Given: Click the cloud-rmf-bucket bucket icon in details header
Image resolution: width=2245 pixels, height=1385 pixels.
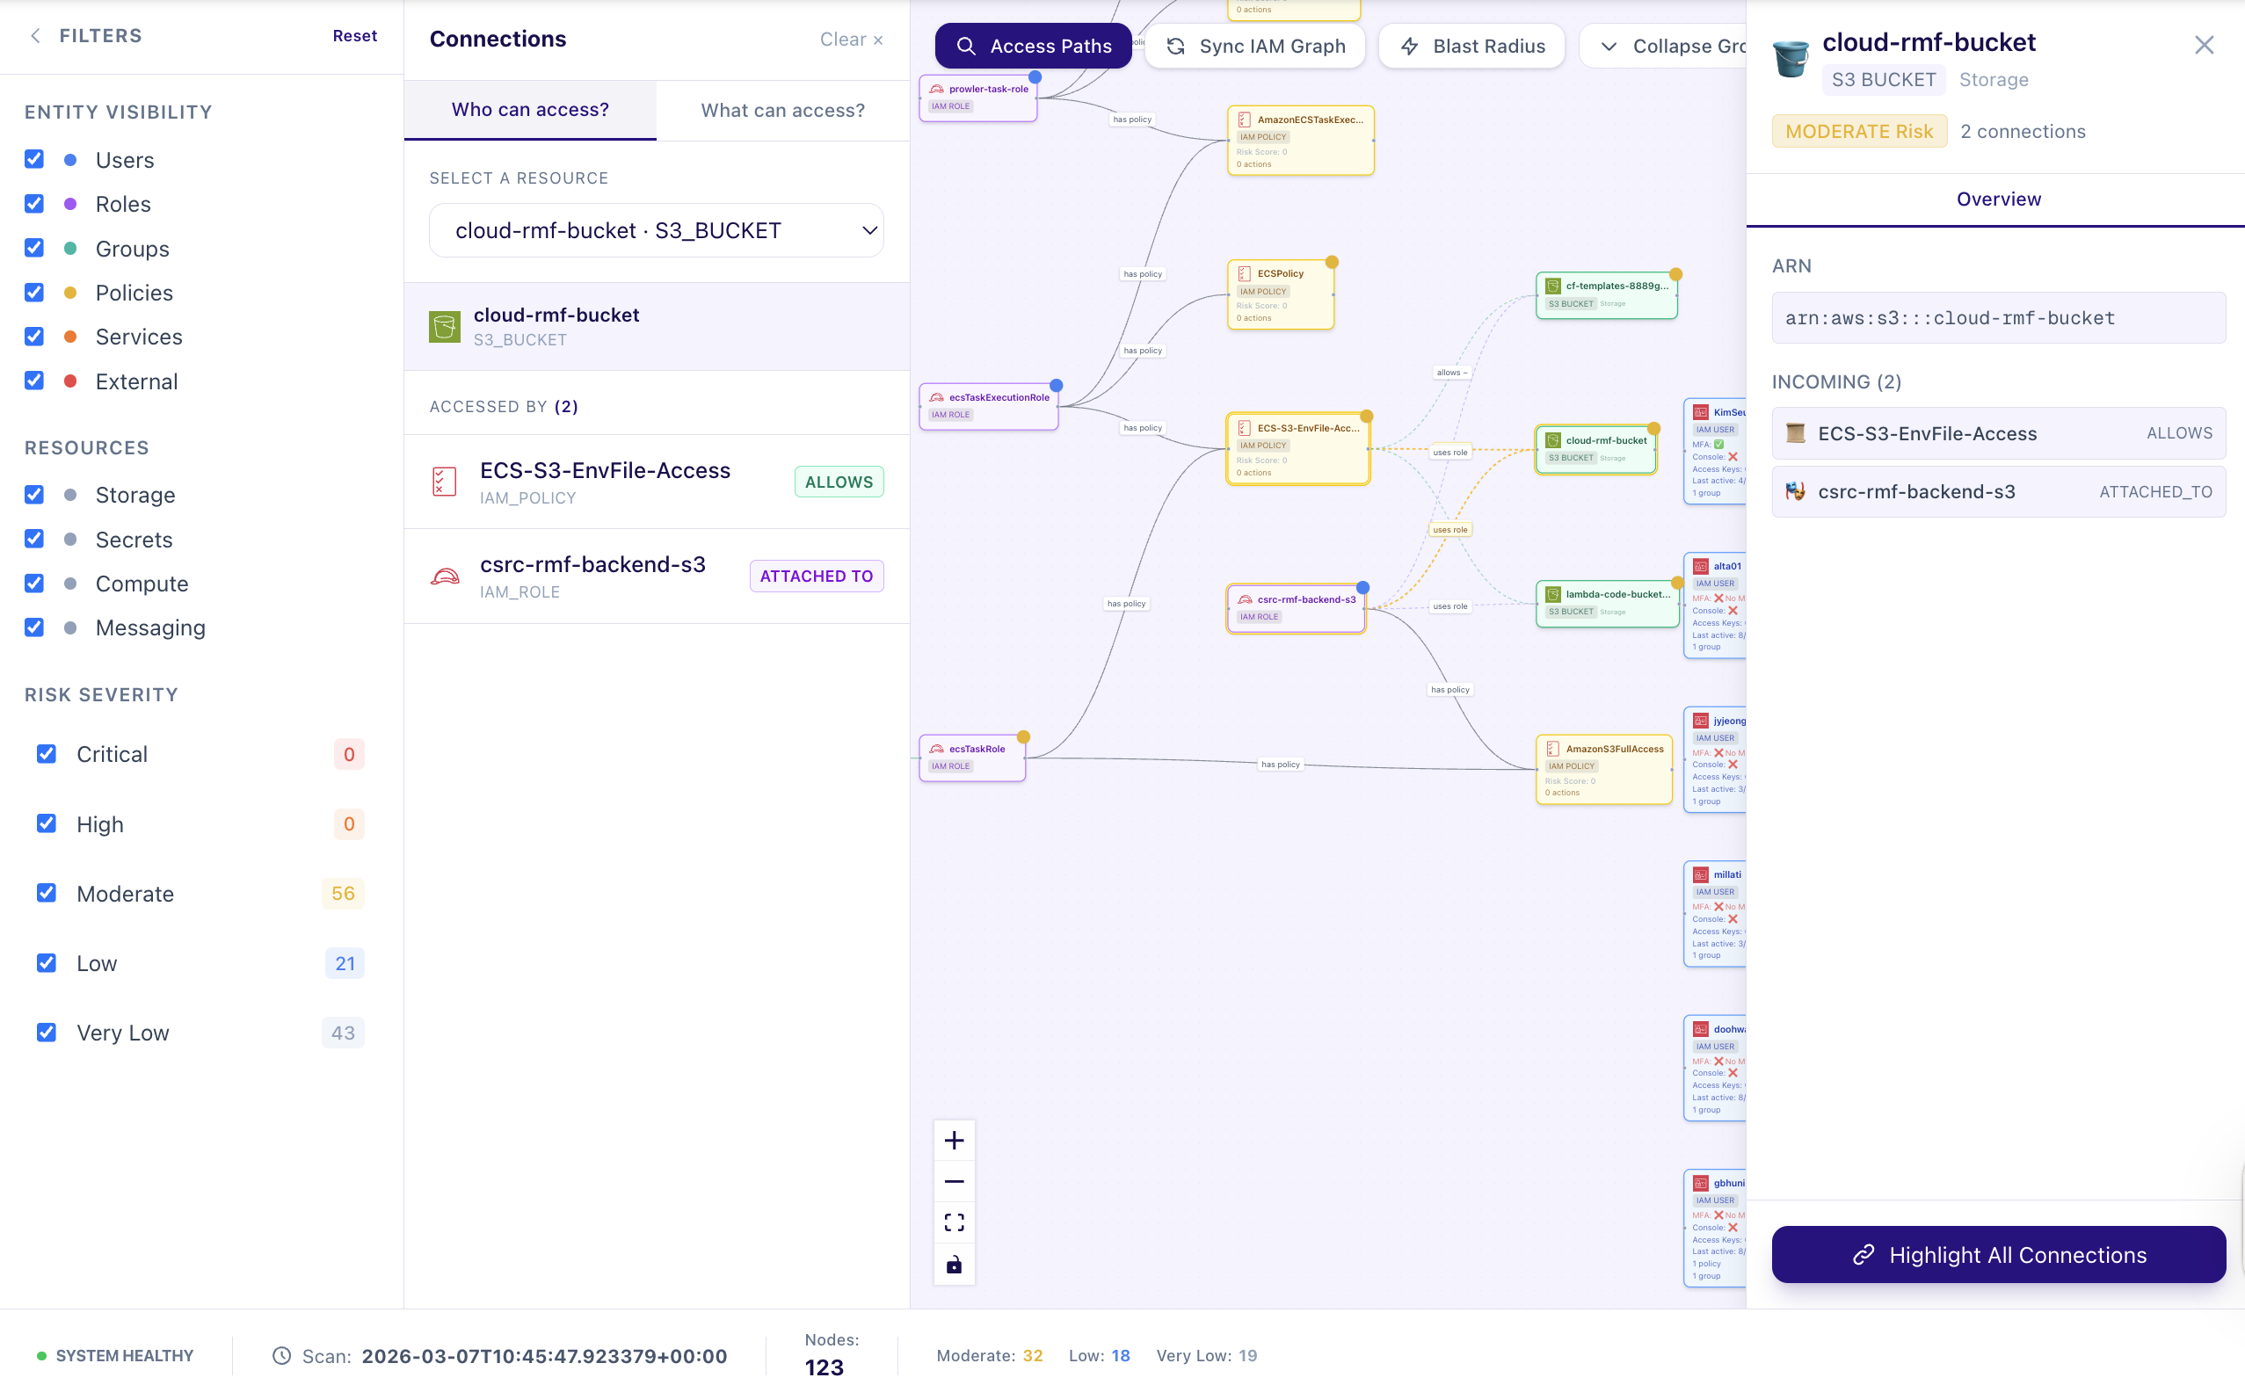Looking at the screenshot, I should coord(1790,59).
